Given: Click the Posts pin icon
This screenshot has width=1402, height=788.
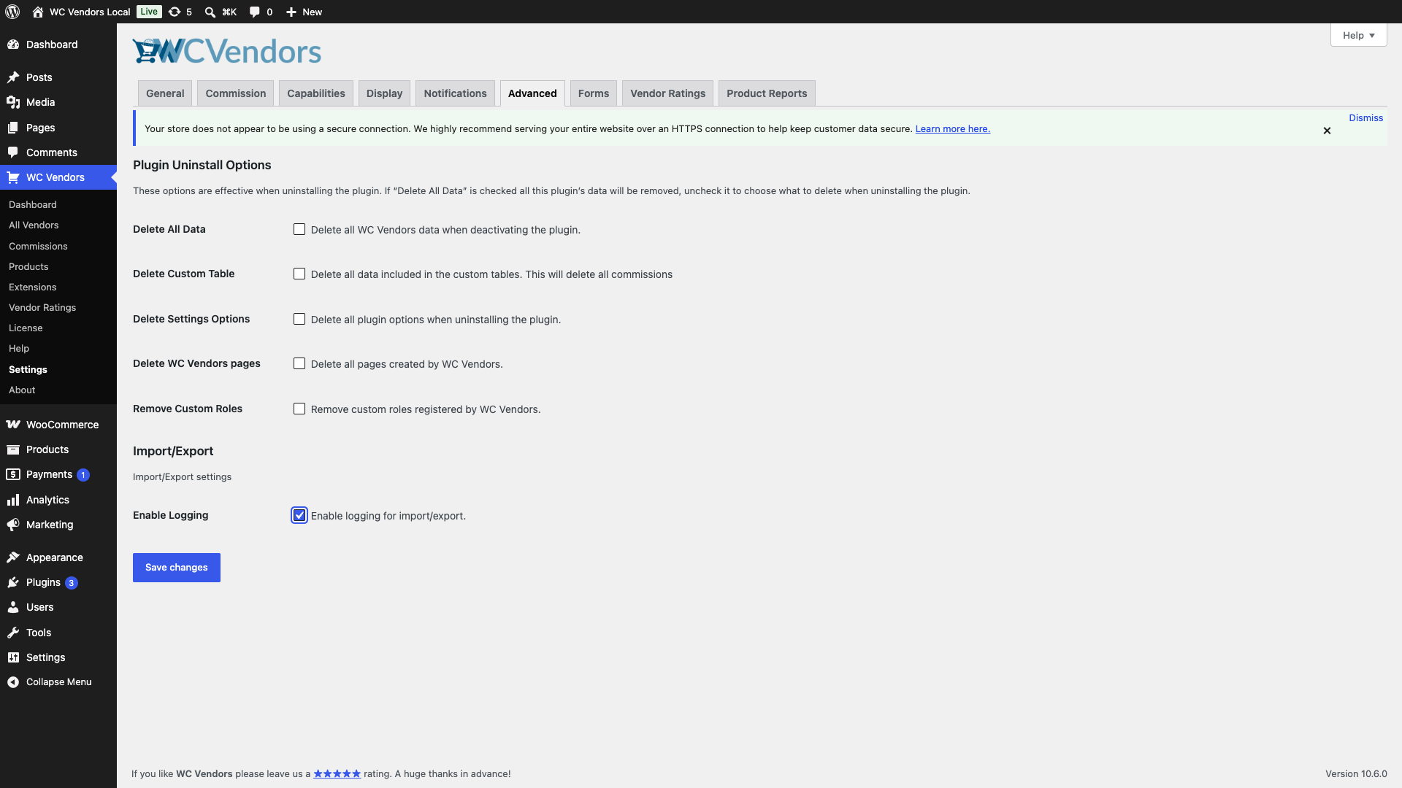Looking at the screenshot, I should 13,77.
